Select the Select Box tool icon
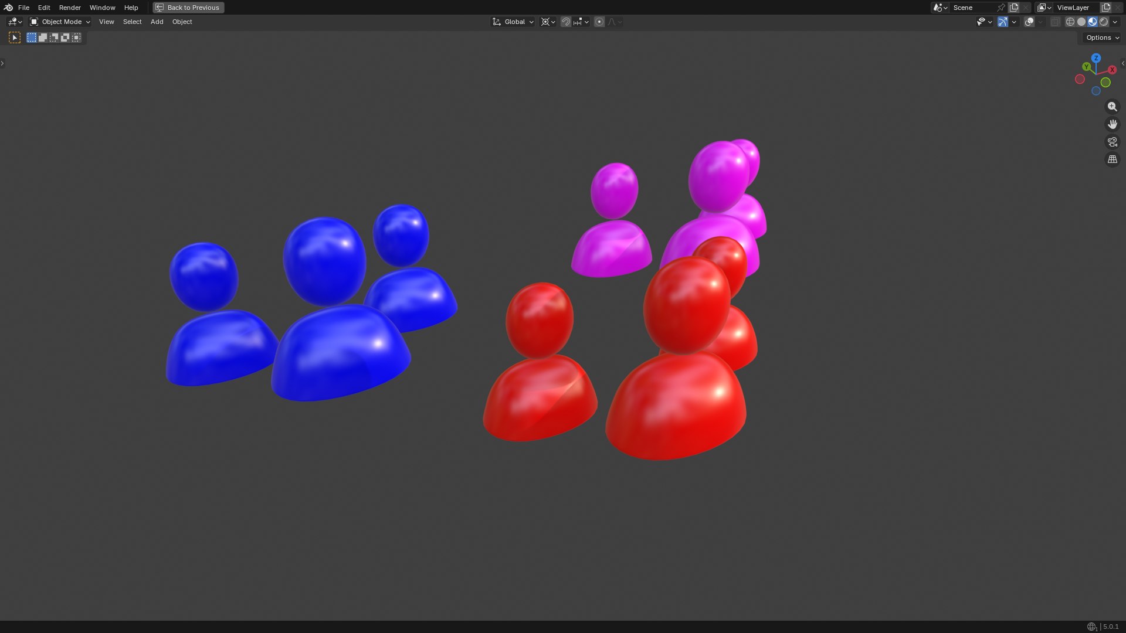 (x=15, y=38)
